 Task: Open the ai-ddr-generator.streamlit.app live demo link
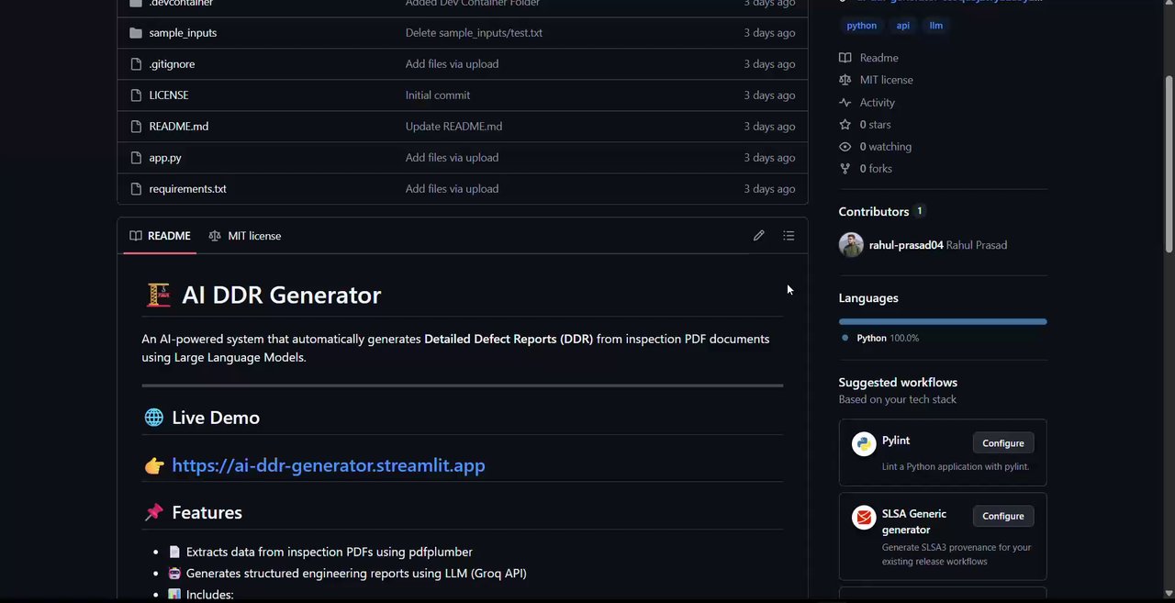click(x=329, y=465)
